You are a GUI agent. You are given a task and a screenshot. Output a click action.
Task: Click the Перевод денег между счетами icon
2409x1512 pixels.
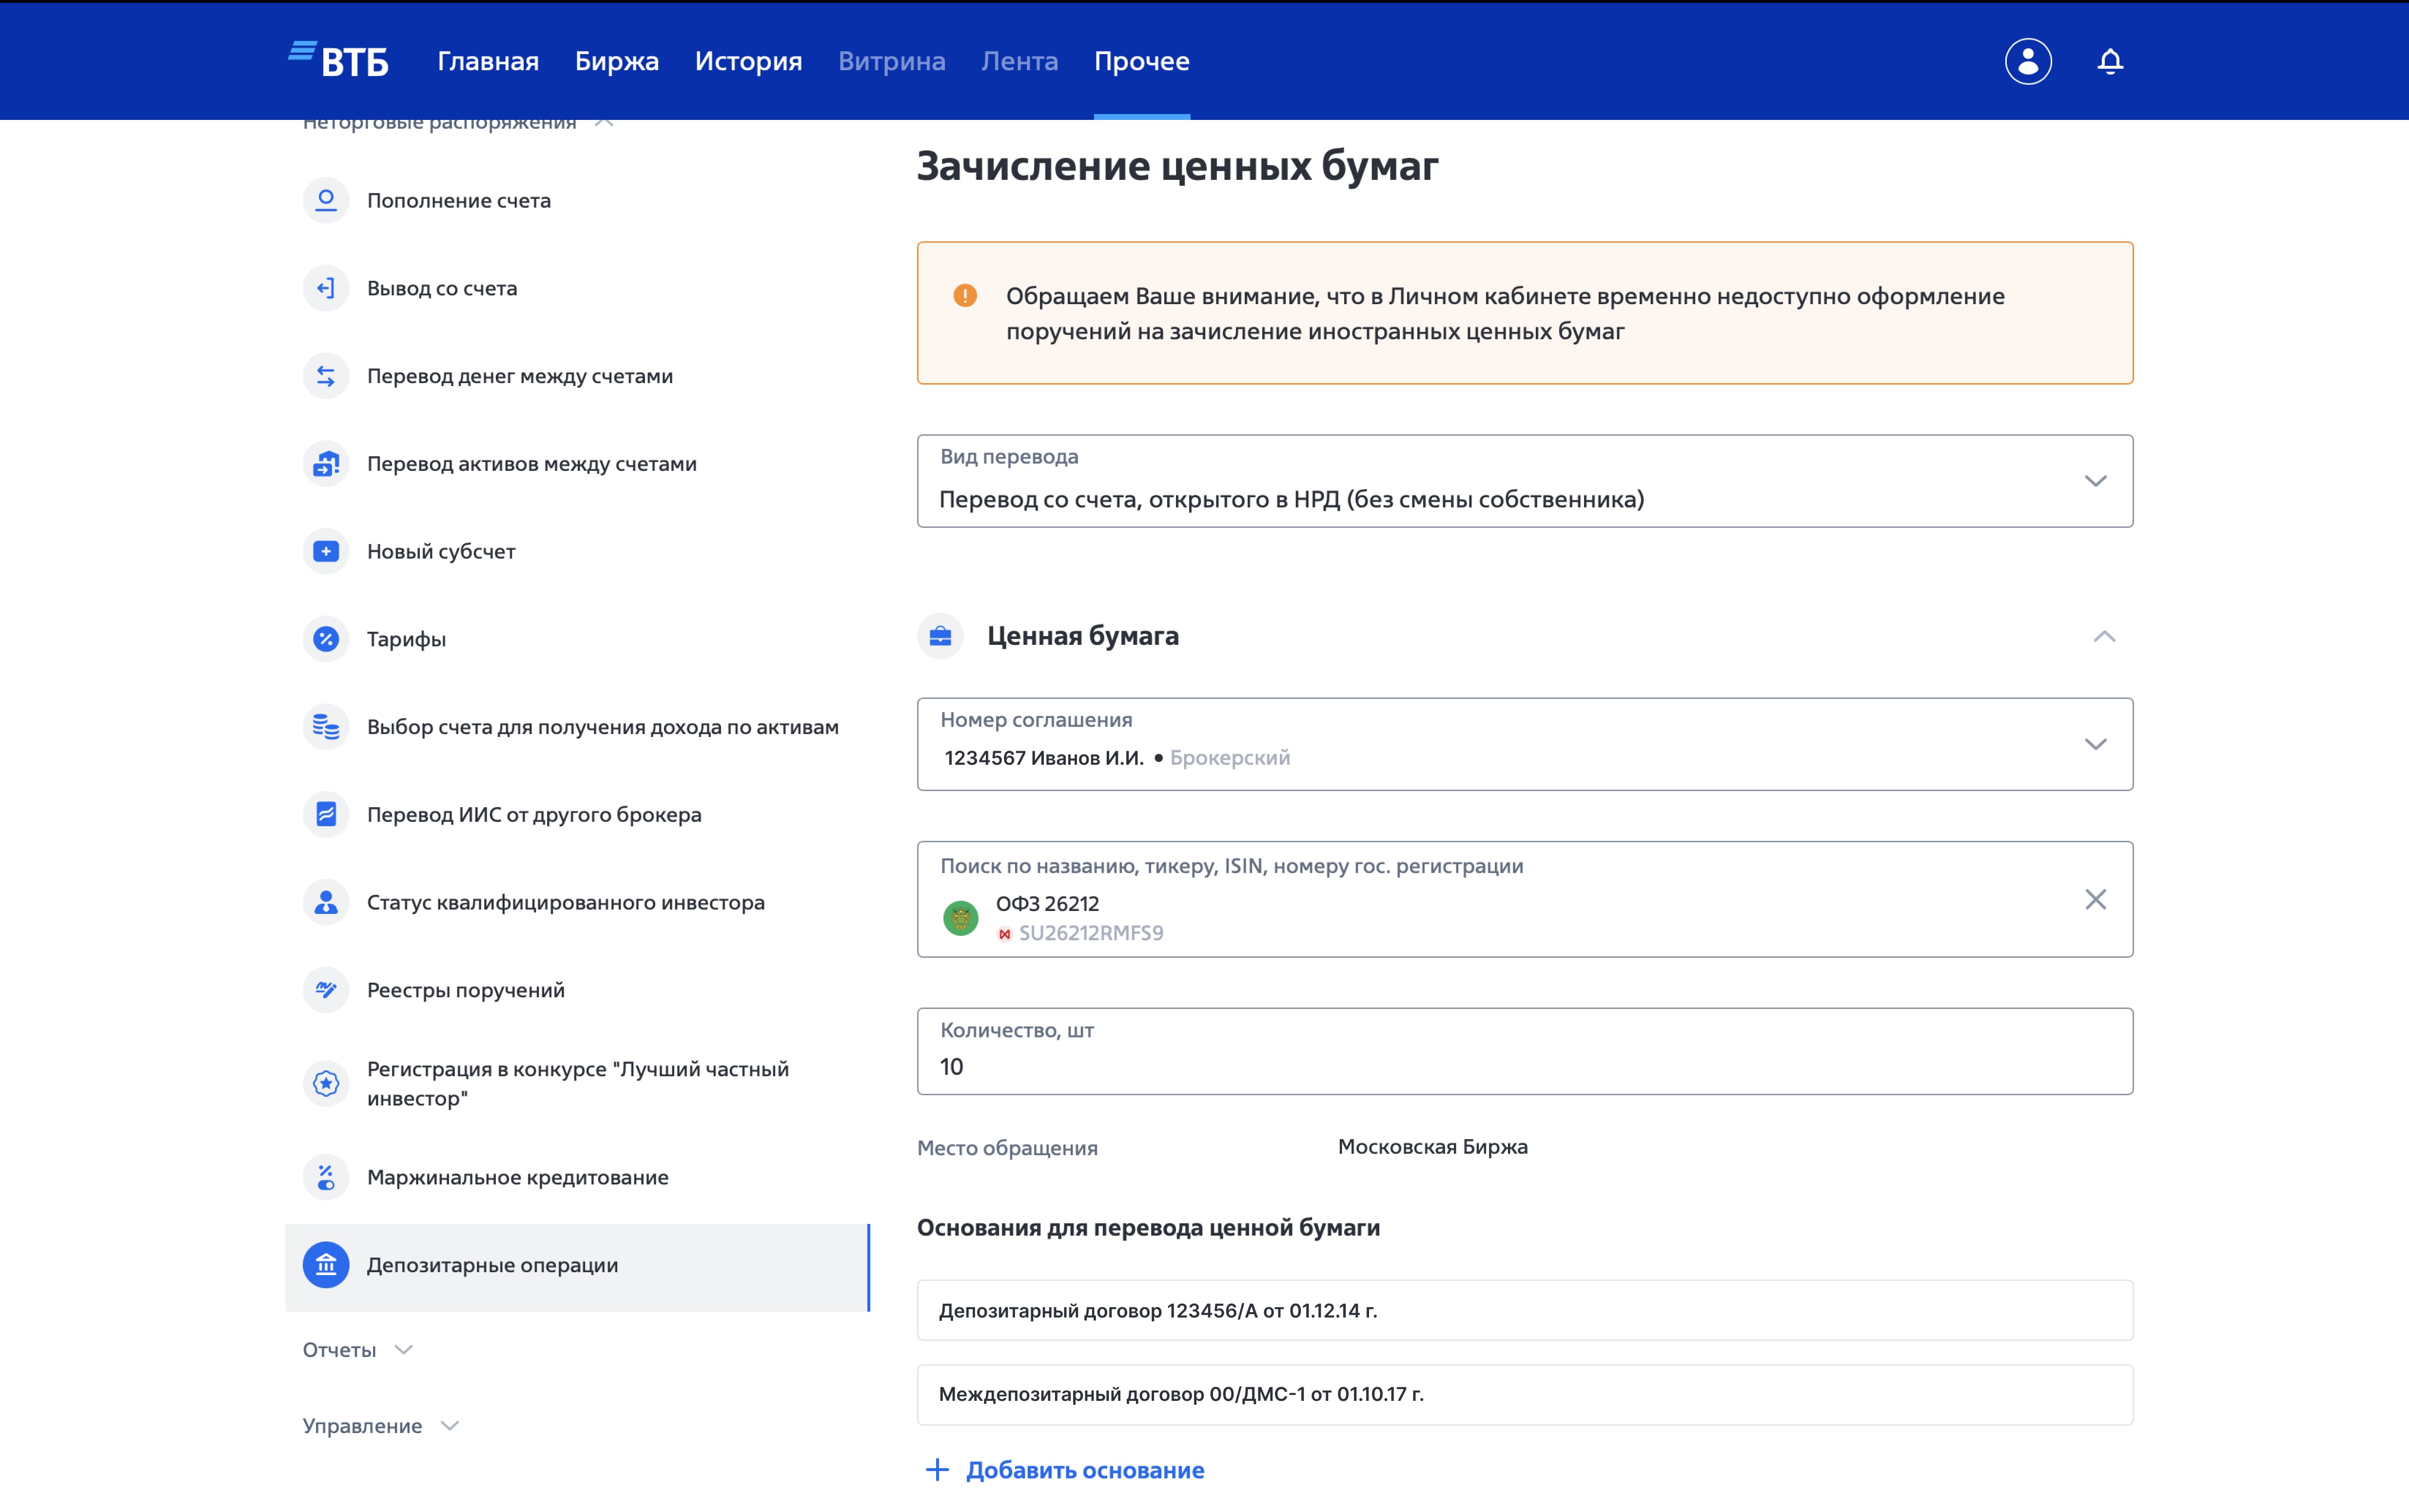[x=326, y=376]
